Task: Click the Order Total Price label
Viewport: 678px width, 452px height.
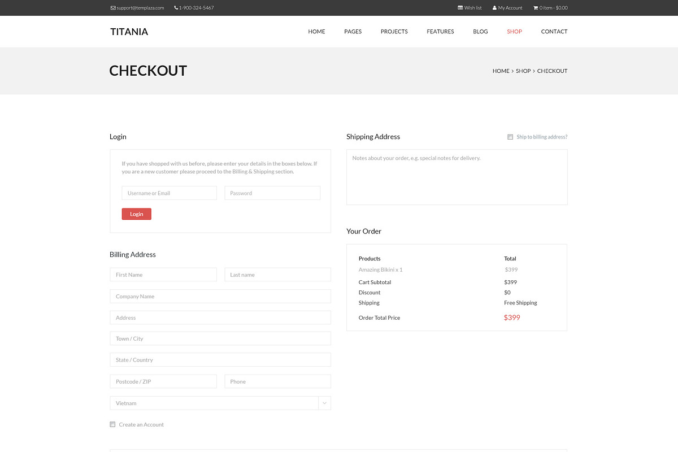Action: [x=379, y=318]
